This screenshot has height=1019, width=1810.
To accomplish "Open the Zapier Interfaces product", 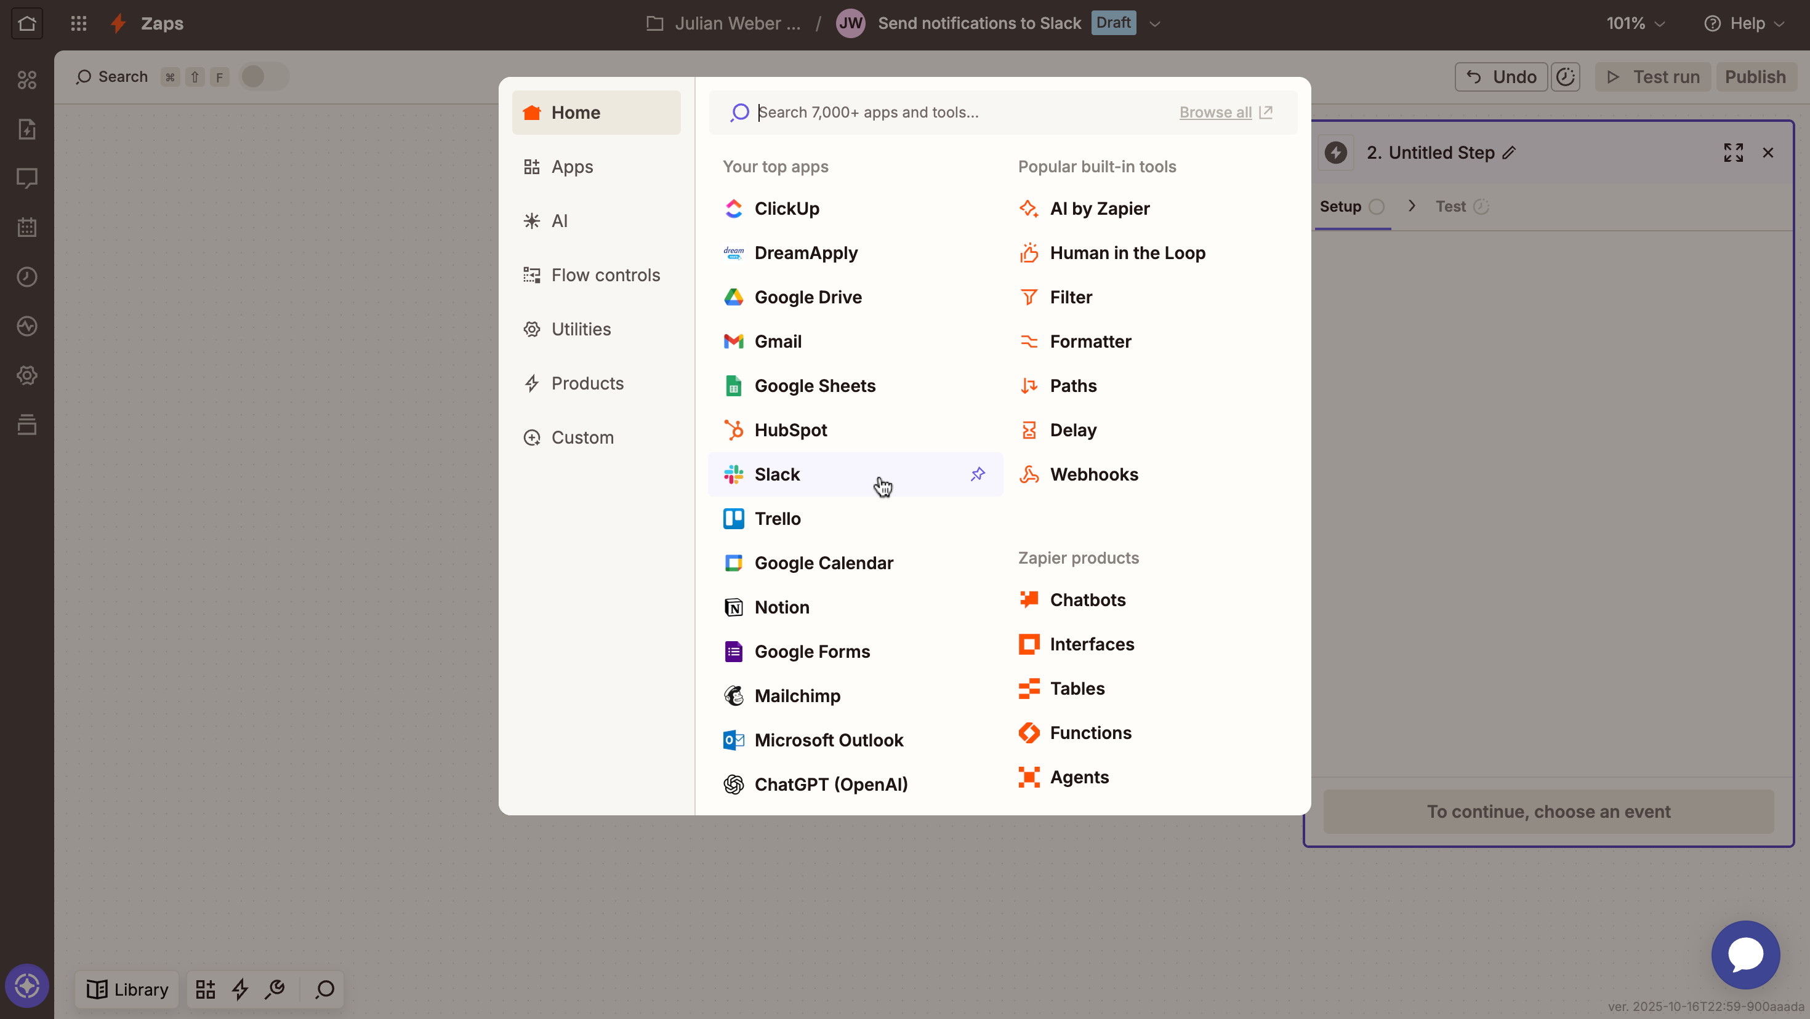I will coord(1150,644).
